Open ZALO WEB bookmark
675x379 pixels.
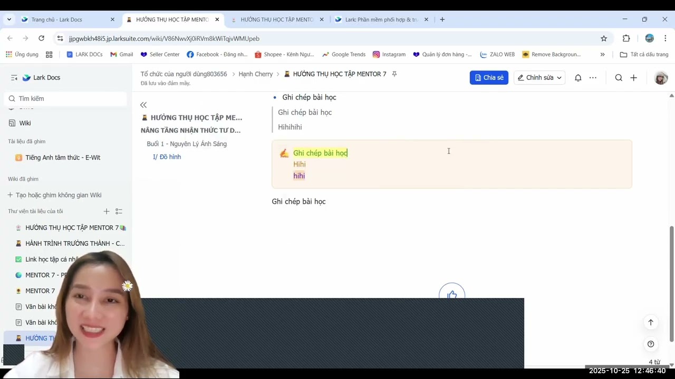497,54
